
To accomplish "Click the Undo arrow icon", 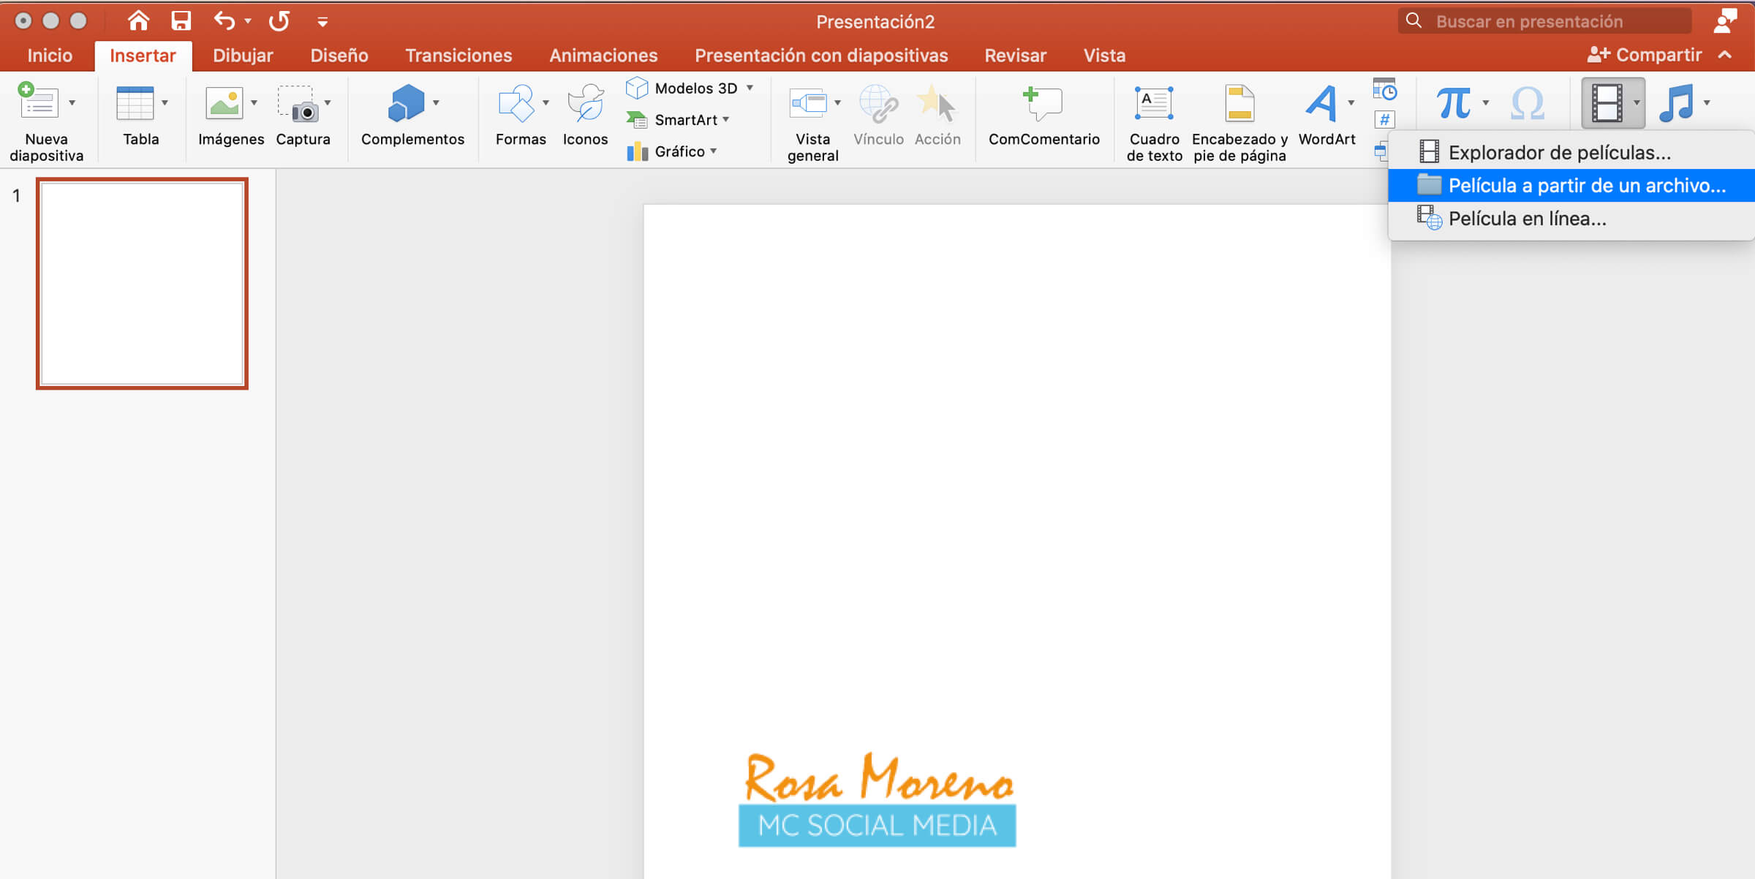I will [x=224, y=20].
